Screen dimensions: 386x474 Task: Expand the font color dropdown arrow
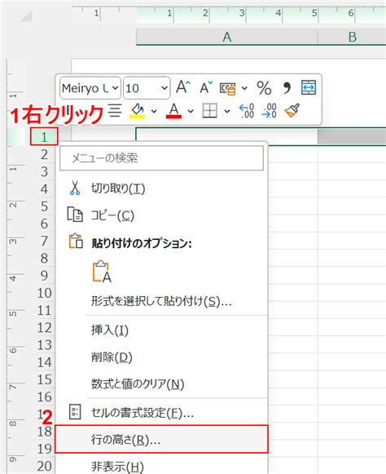[191, 111]
